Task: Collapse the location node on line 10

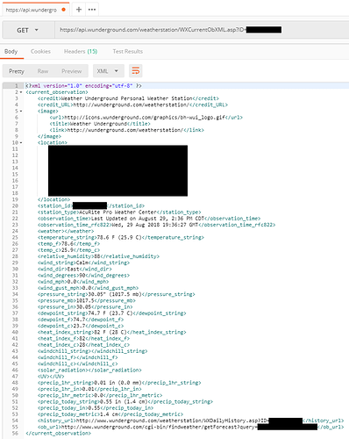Action: 21,143
